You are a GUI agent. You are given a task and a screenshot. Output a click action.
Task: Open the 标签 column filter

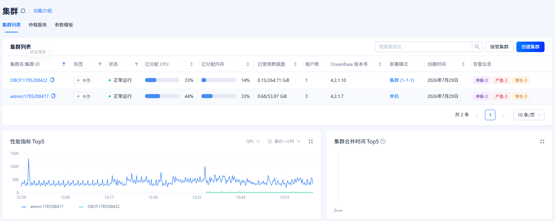pos(100,64)
